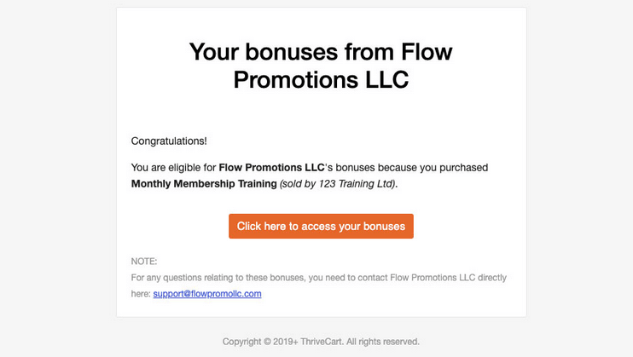Click bold "Monthly Membership Training" product name
Viewport: 633px width, 357px height.
coord(204,184)
